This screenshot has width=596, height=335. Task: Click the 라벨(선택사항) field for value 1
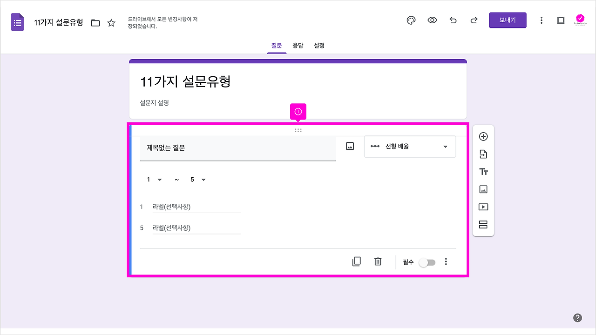pos(196,207)
